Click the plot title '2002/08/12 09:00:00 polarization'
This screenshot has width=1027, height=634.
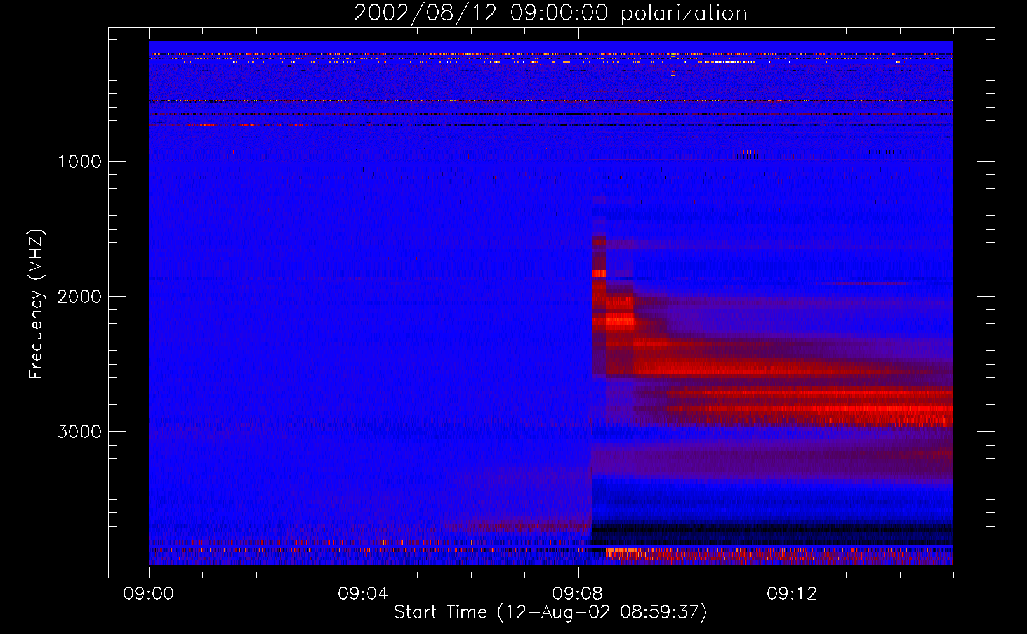point(550,13)
